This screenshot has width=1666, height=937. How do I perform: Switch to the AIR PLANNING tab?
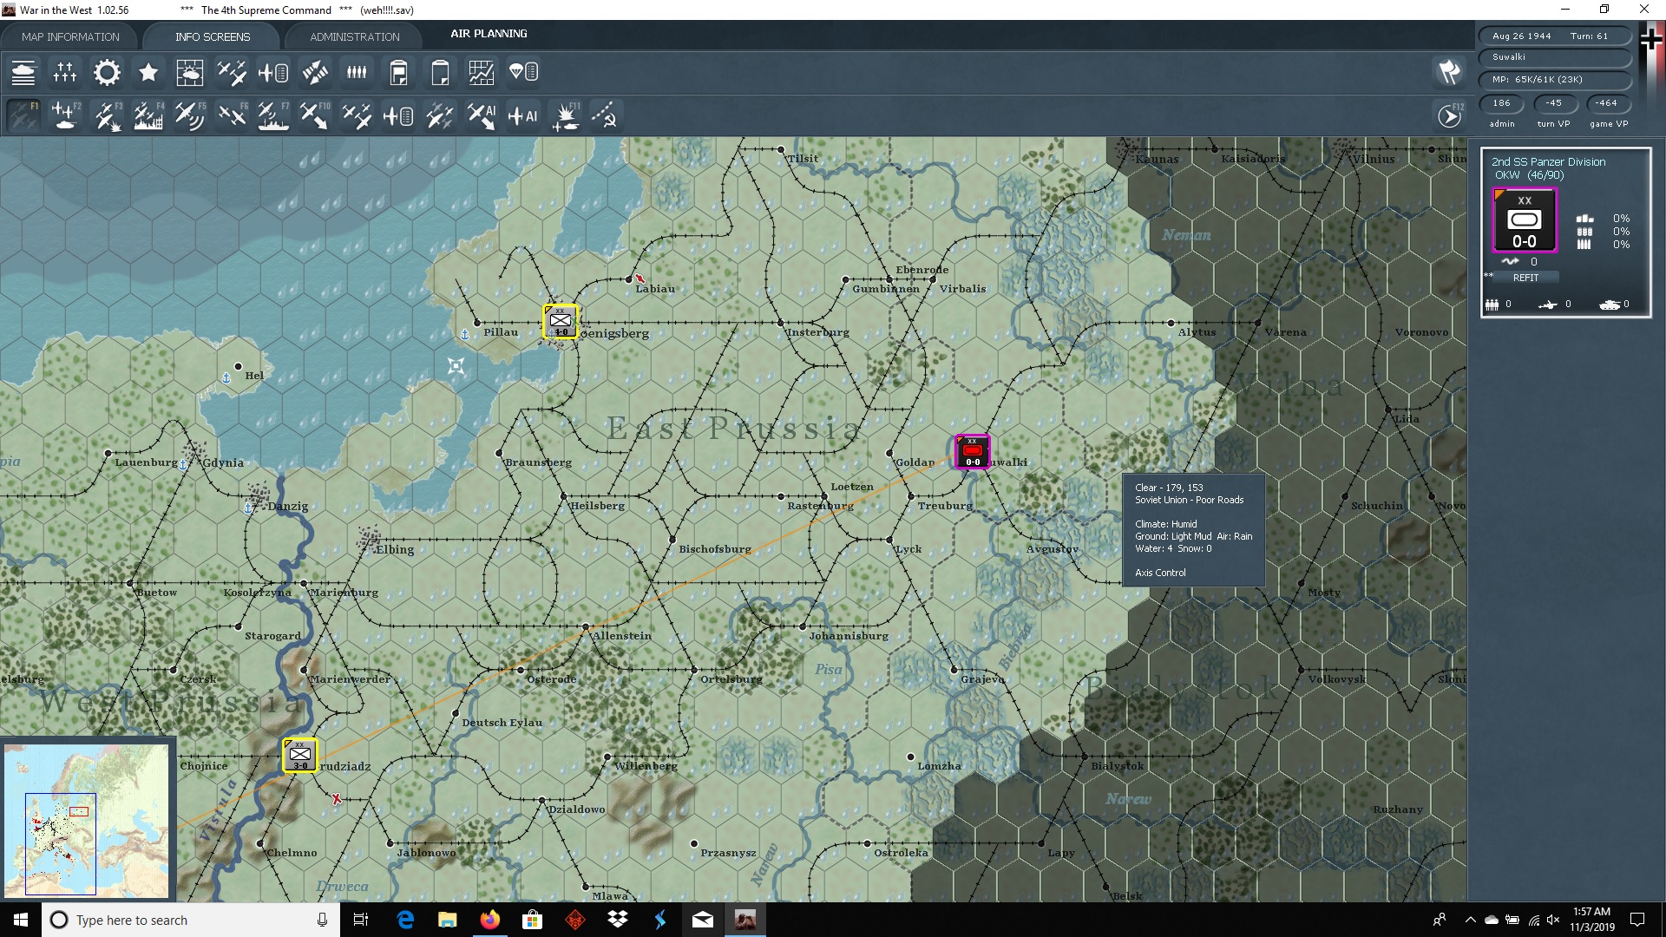pyautogui.click(x=489, y=34)
